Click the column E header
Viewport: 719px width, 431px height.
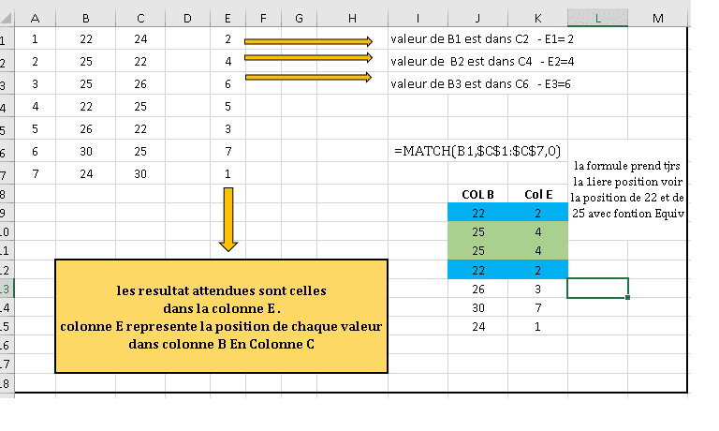(x=227, y=18)
